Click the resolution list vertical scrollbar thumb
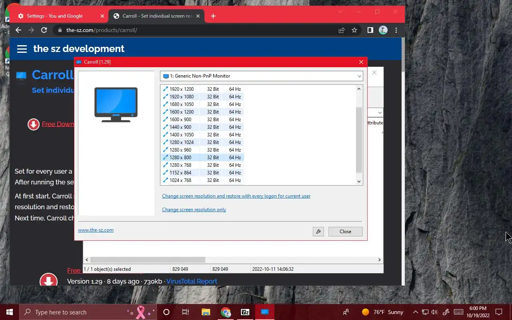512x320 pixels. coord(359,140)
